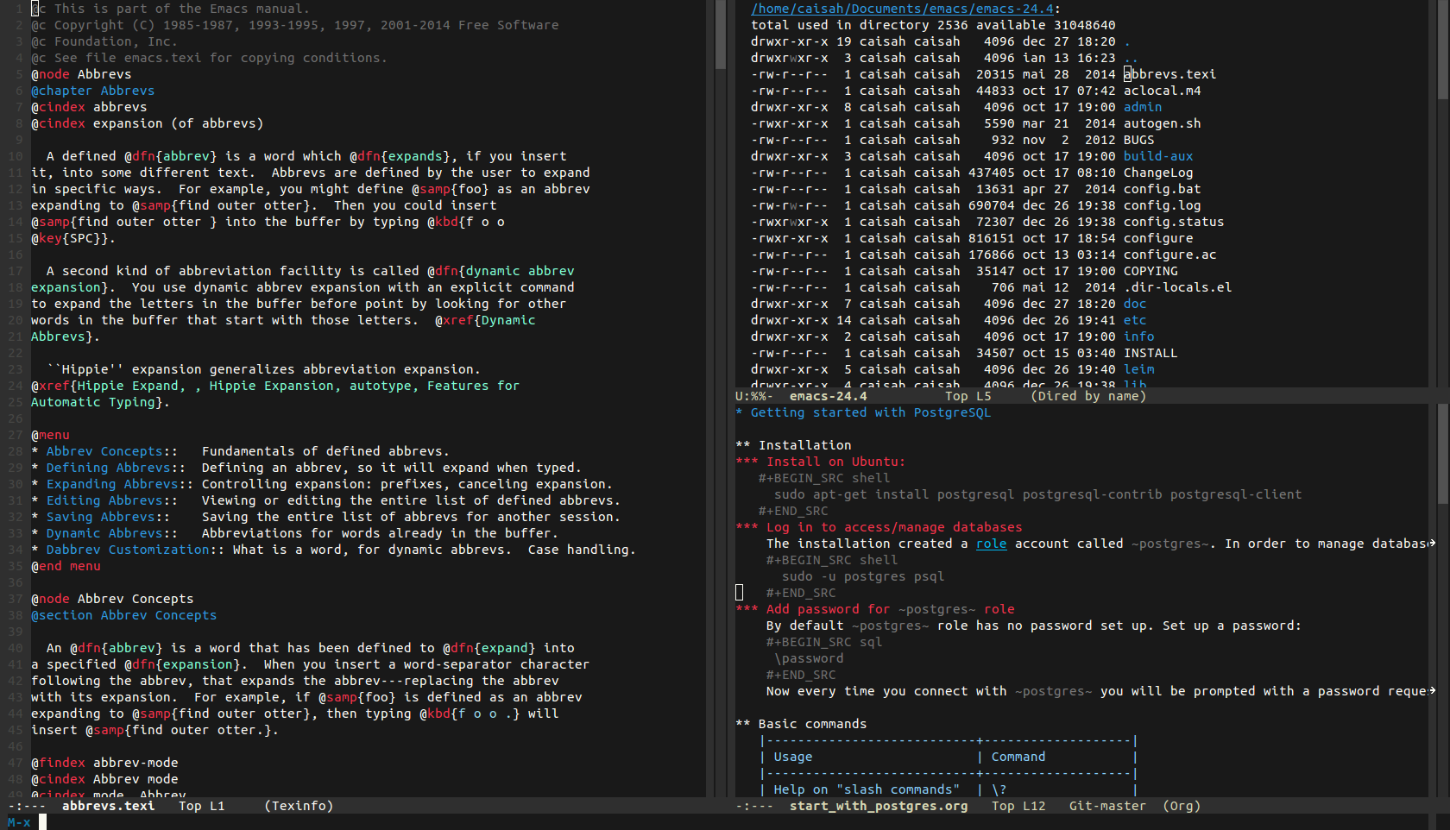
Task: Select the BUGS file in Dired
Action: (1138, 140)
